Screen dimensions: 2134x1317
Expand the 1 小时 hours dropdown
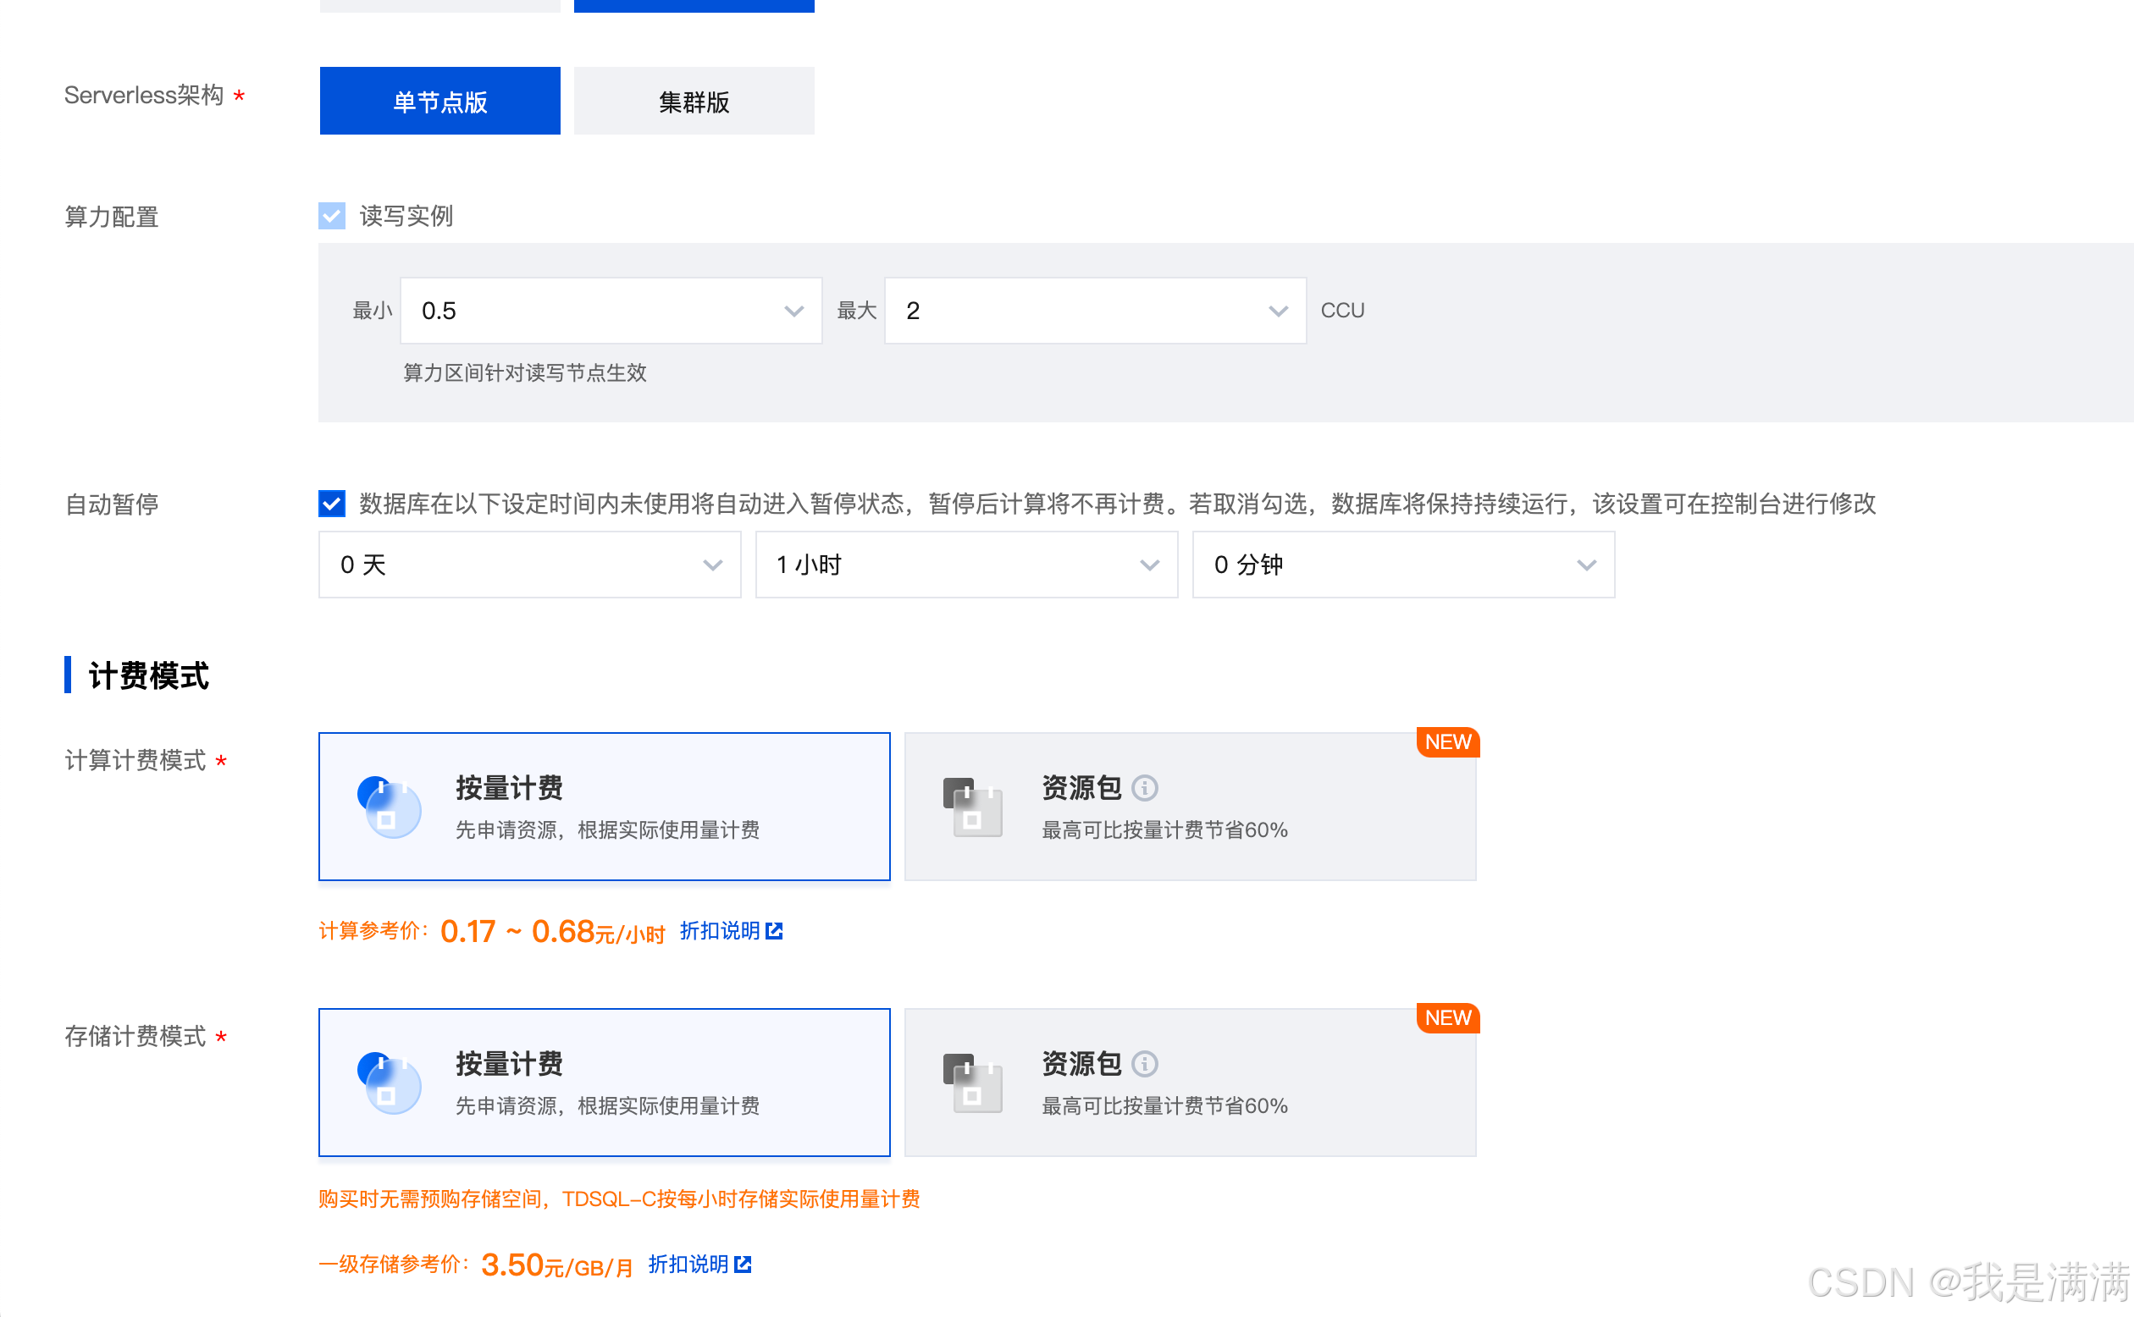point(965,565)
